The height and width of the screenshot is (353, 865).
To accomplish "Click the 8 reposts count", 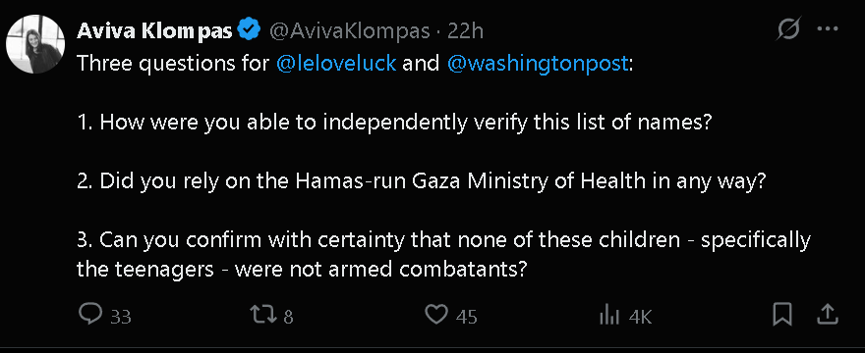I will 288,317.
